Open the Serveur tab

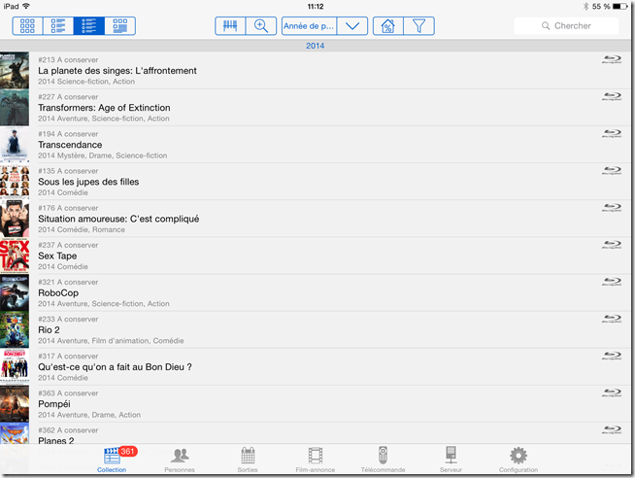coord(451,460)
